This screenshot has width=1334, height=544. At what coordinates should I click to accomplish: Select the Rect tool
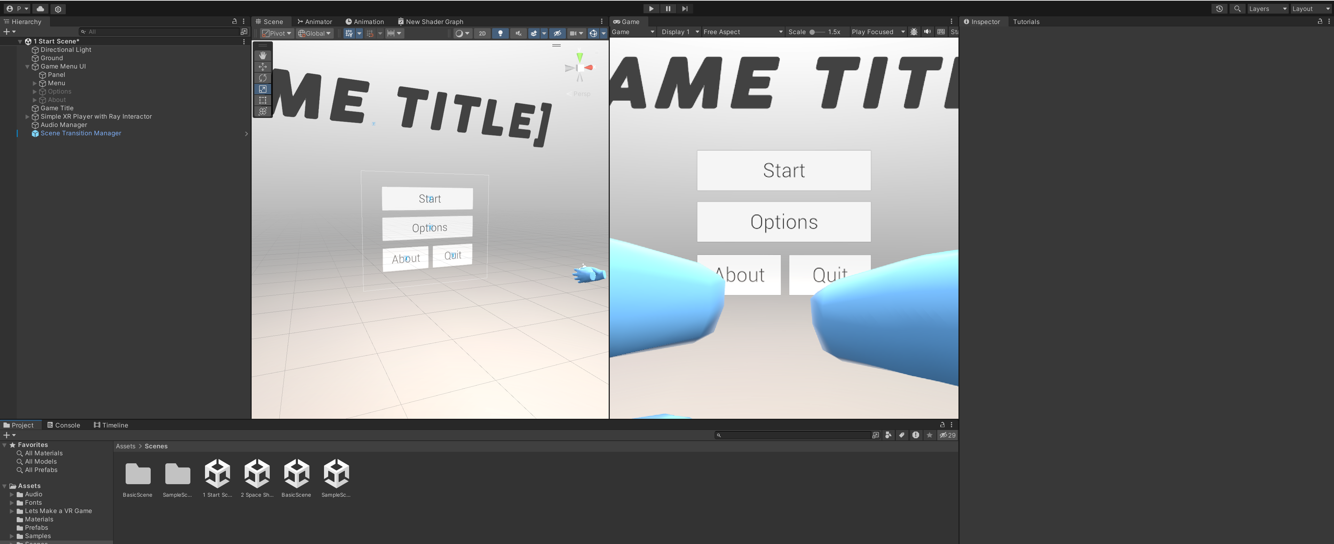point(262,101)
